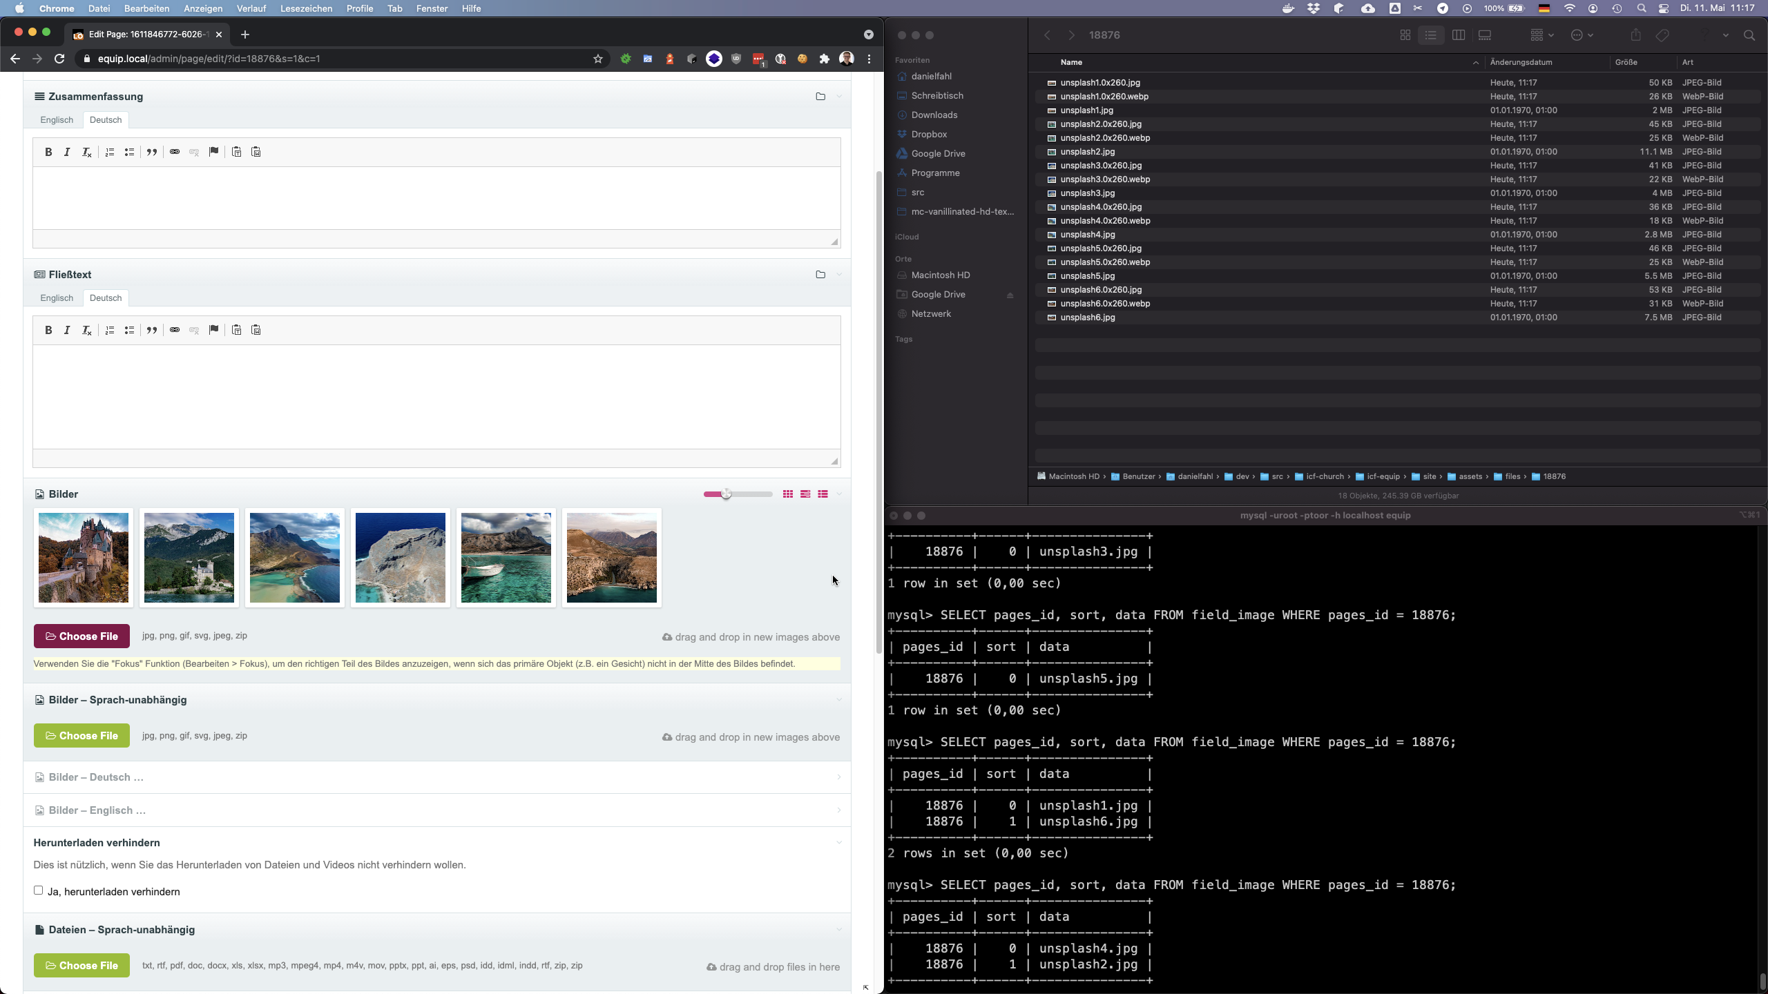Switch to the Deutsch tab in Fließtext
The height and width of the screenshot is (994, 1768).
(x=106, y=298)
